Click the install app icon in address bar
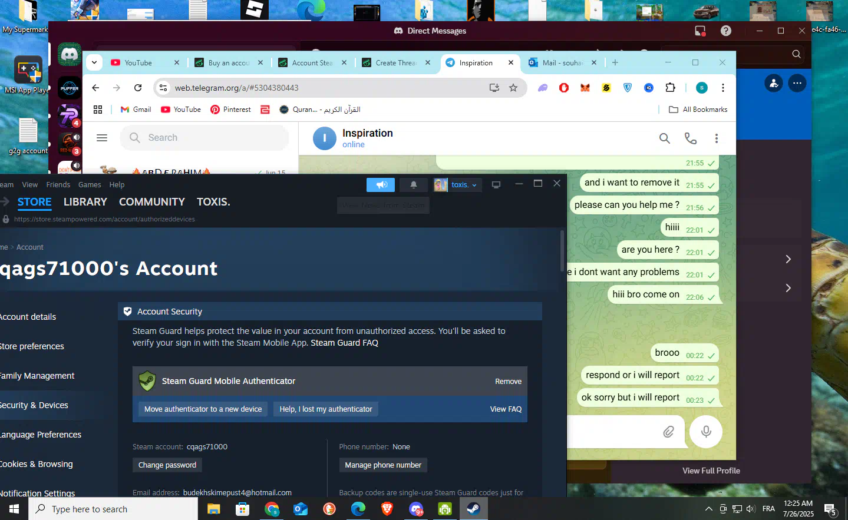Screen dimensions: 848x520 tap(494, 88)
